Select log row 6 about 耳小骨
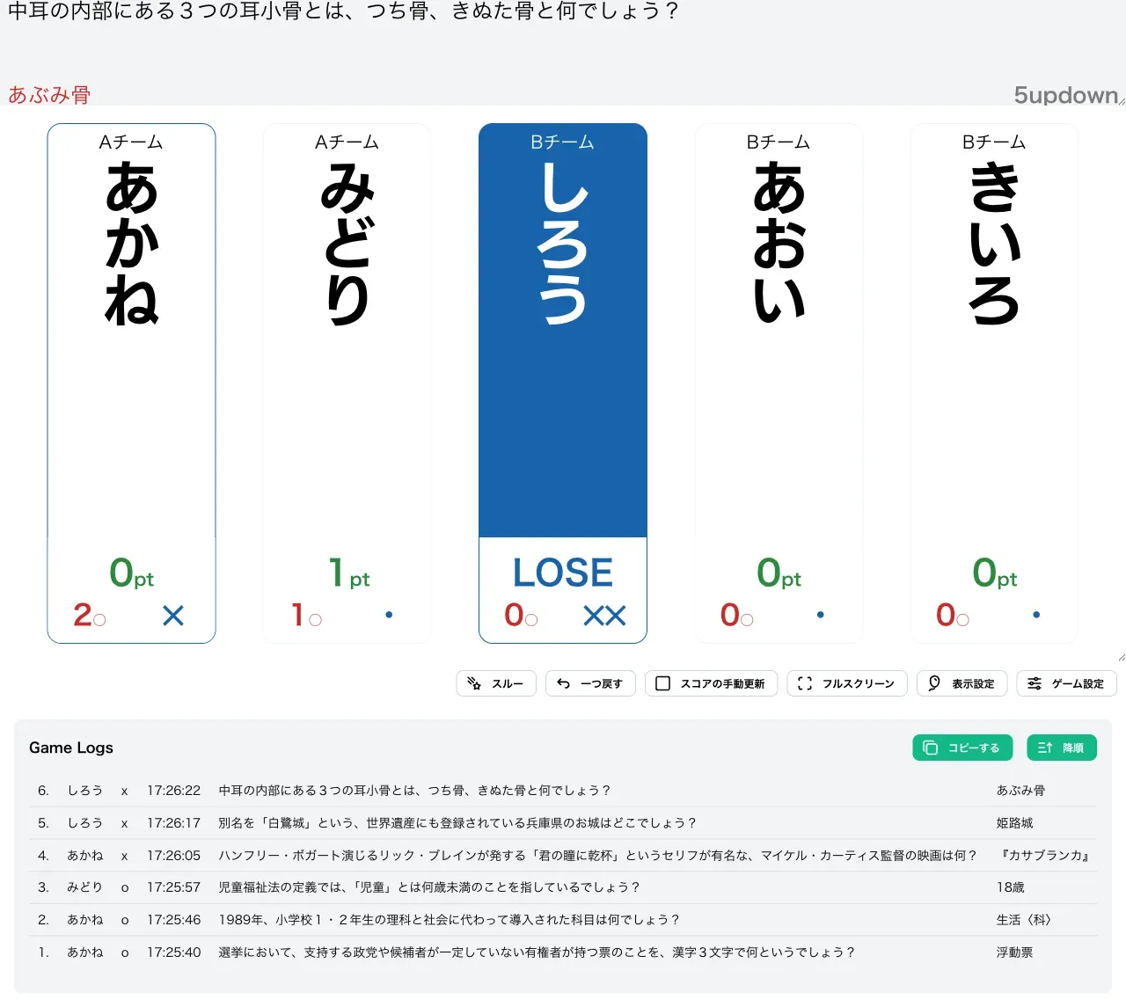Viewport: 1126px width, 1007px height. pos(563,791)
